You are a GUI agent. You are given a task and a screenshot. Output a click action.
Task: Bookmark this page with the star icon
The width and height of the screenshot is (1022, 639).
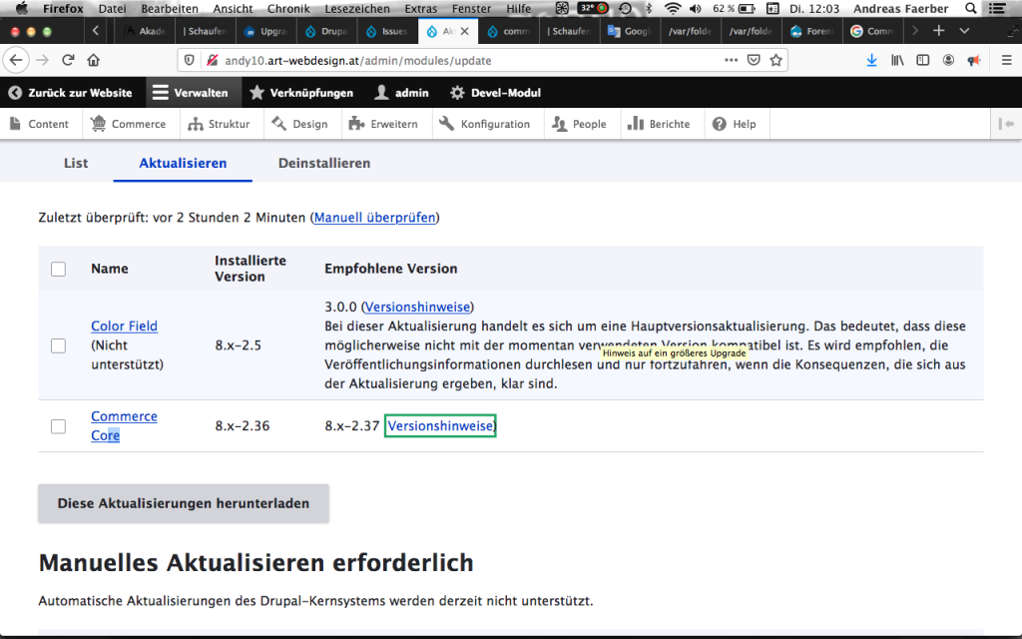[776, 60]
